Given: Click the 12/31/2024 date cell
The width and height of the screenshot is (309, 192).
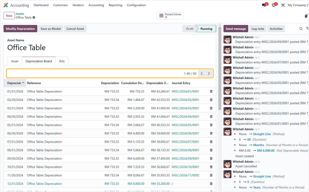Looking at the screenshot, I should [x=15, y=184].
